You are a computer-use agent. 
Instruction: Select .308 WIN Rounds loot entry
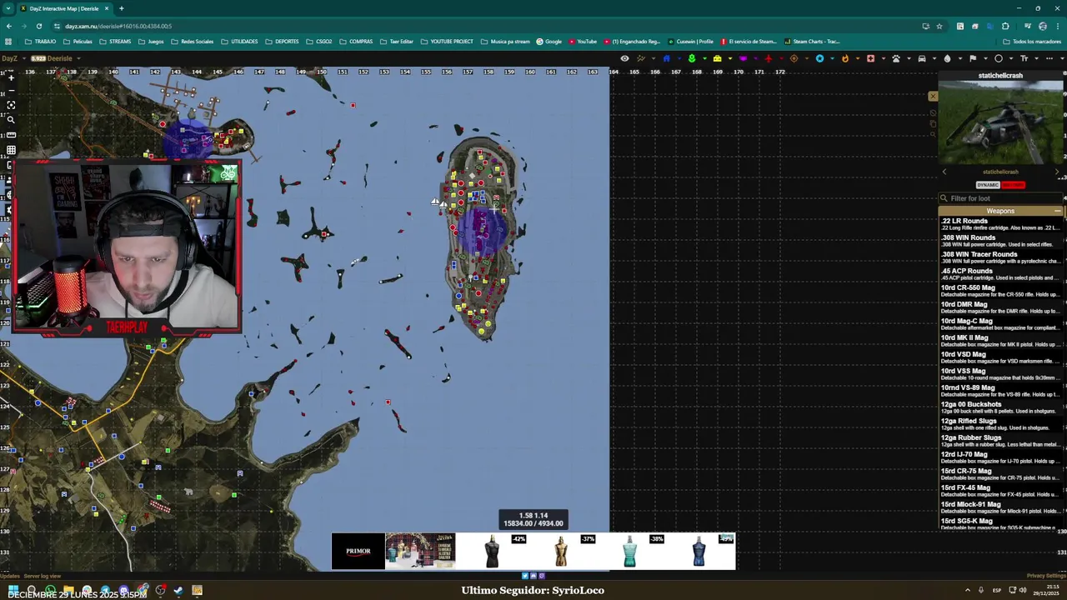(1000, 241)
